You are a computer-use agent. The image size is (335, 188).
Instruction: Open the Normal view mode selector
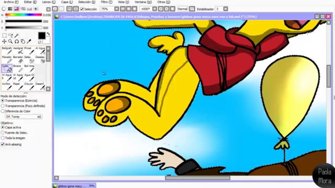[182, 9]
